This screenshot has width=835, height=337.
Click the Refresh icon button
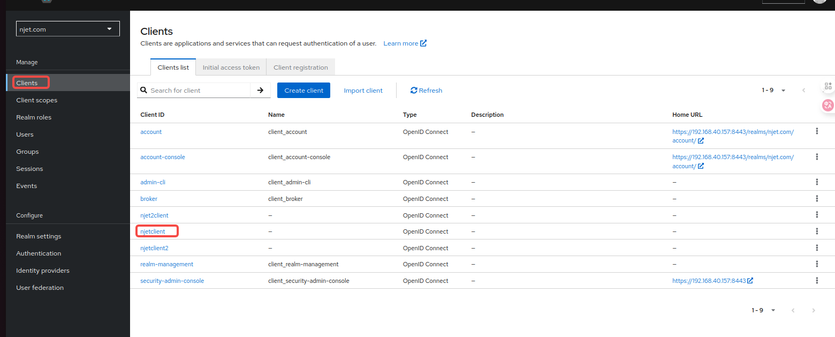pyautogui.click(x=414, y=91)
